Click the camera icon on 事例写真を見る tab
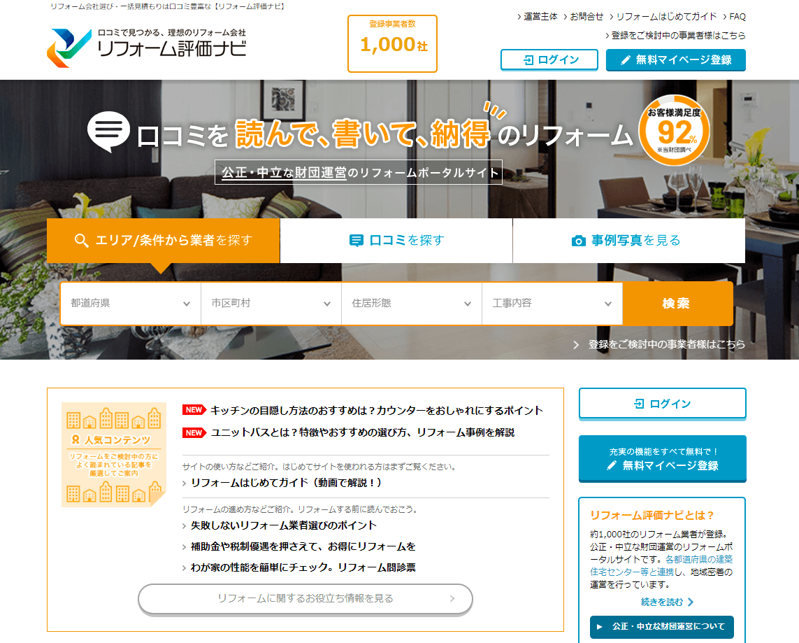Screen dimensions: 799x643 [x=577, y=240]
